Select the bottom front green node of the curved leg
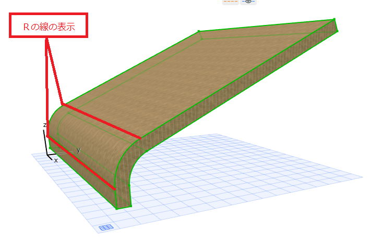This screenshot has height=243, width=371. (x=117, y=209)
